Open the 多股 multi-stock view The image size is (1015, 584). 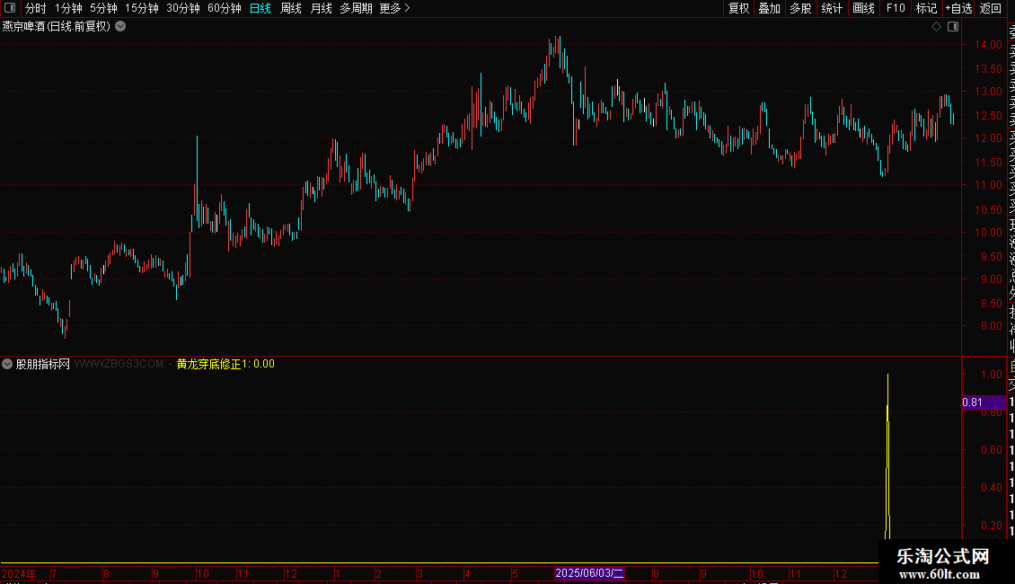click(x=800, y=8)
